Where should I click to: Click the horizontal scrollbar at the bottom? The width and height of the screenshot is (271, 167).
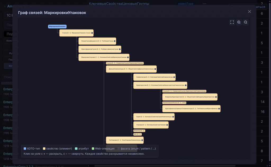(x=165, y=166)
